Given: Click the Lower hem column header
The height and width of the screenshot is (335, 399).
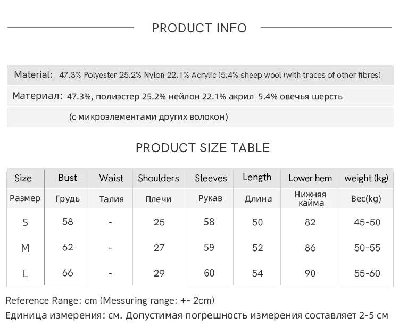Looking at the screenshot, I should 310,178.
